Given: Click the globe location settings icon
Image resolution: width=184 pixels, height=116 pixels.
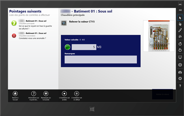Looking at the screenshot, I should pyautogui.click(x=180, y=65).
